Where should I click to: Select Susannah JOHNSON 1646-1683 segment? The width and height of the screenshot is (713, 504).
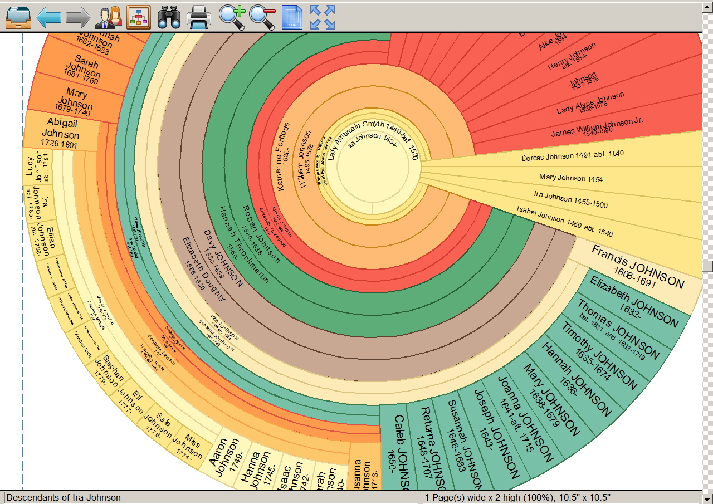[x=465, y=444]
